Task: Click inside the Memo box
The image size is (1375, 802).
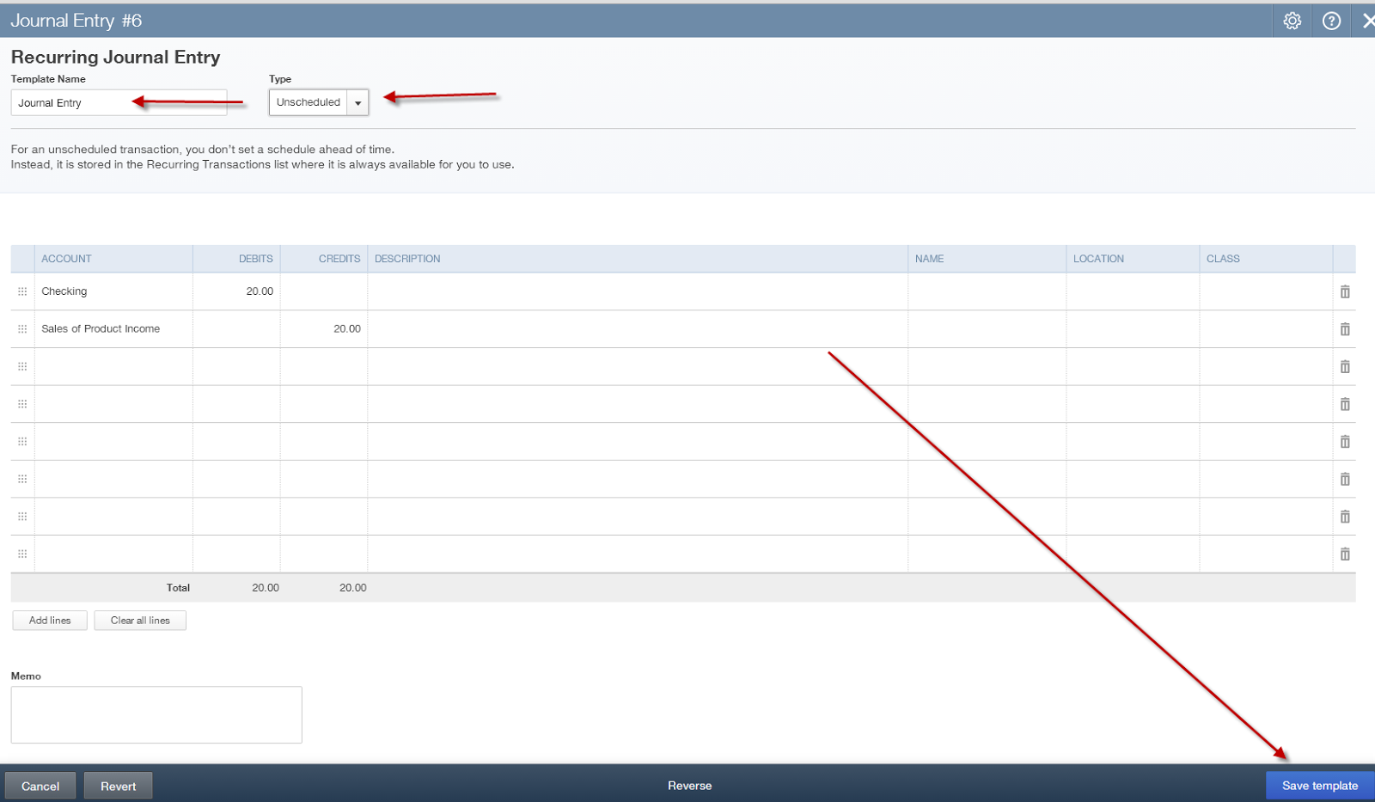Action: [156, 713]
